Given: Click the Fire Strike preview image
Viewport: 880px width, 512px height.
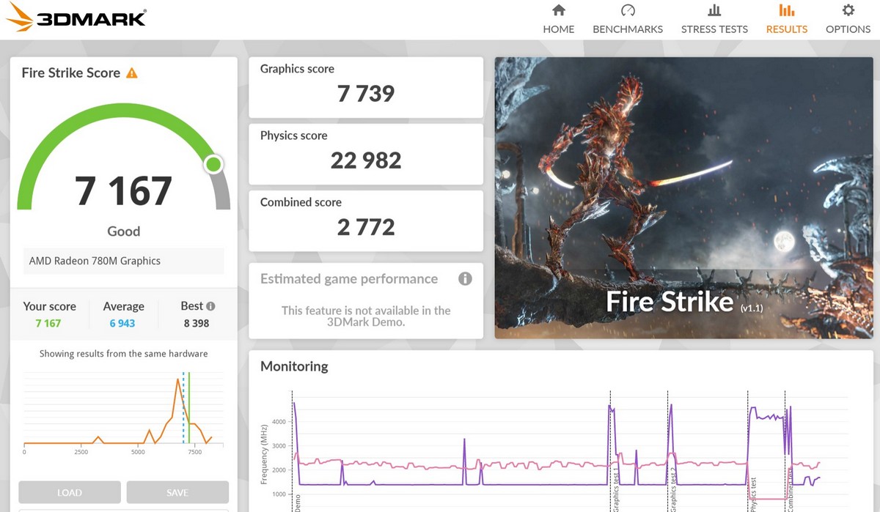Looking at the screenshot, I should [683, 198].
